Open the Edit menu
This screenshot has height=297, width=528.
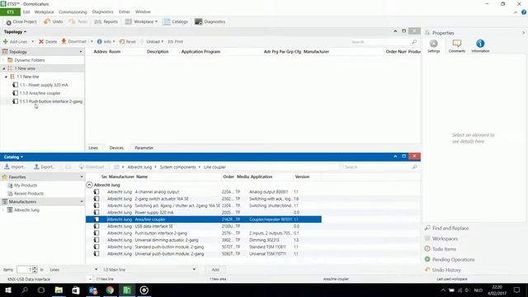tap(26, 12)
